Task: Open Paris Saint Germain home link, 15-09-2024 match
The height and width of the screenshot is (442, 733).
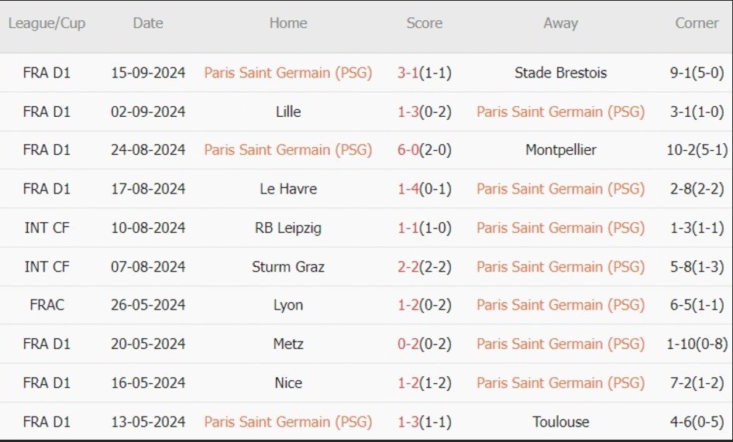Action: pyautogui.click(x=288, y=73)
